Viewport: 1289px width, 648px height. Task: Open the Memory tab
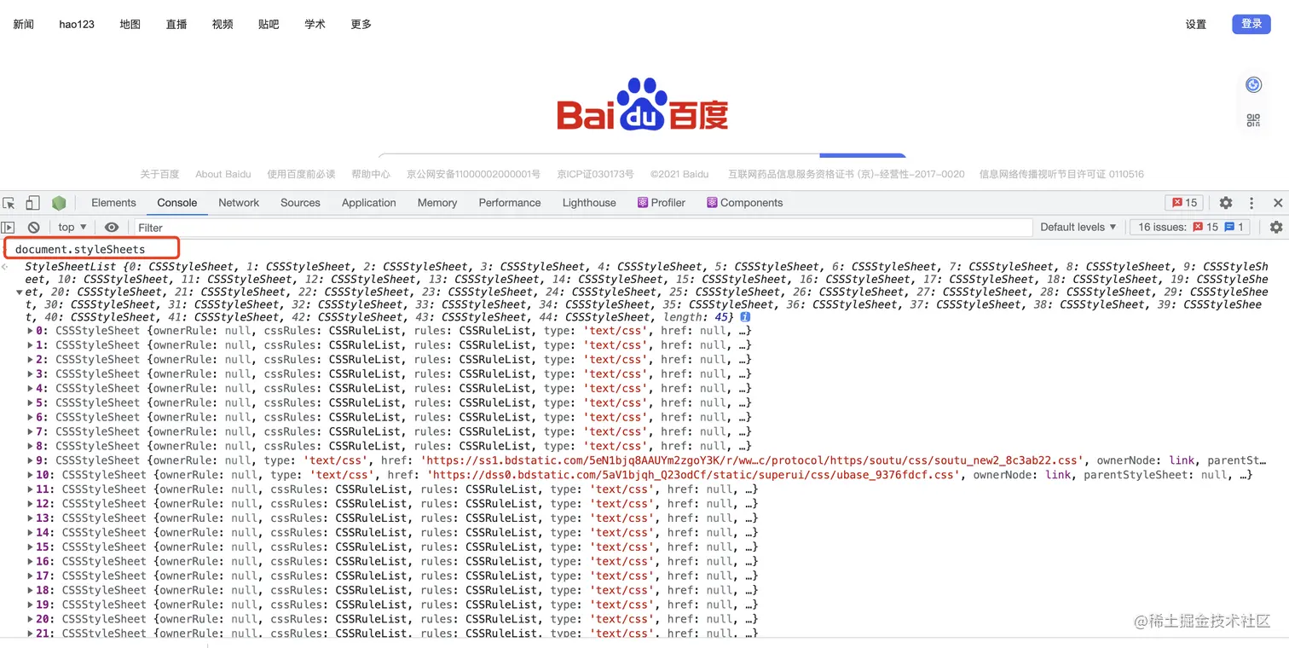click(x=437, y=203)
